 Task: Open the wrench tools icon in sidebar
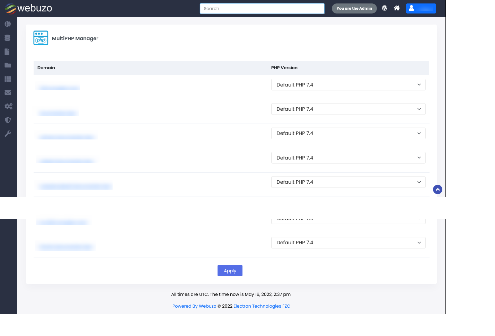pos(8,134)
